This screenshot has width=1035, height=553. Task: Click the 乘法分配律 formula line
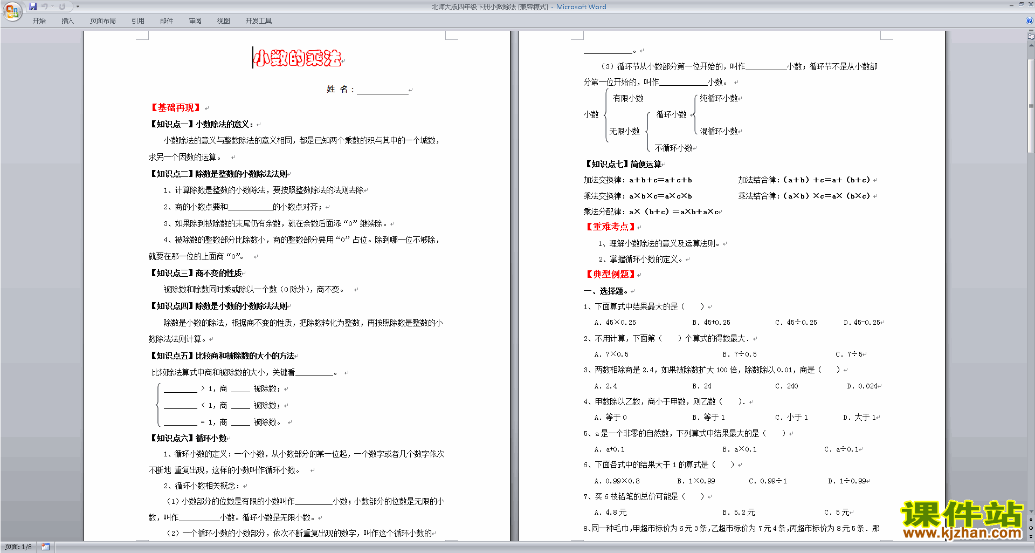(651, 211)
